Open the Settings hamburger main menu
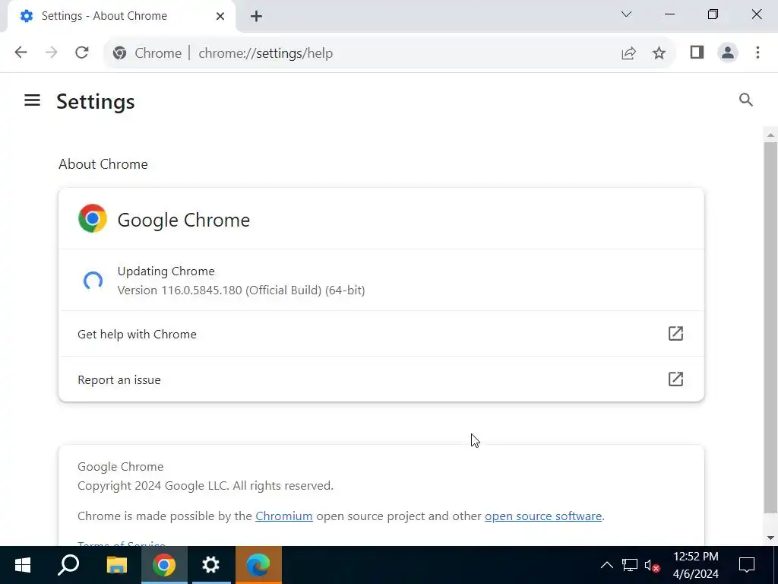Screen dimensions: 778x584 click(x=32, y=100)
